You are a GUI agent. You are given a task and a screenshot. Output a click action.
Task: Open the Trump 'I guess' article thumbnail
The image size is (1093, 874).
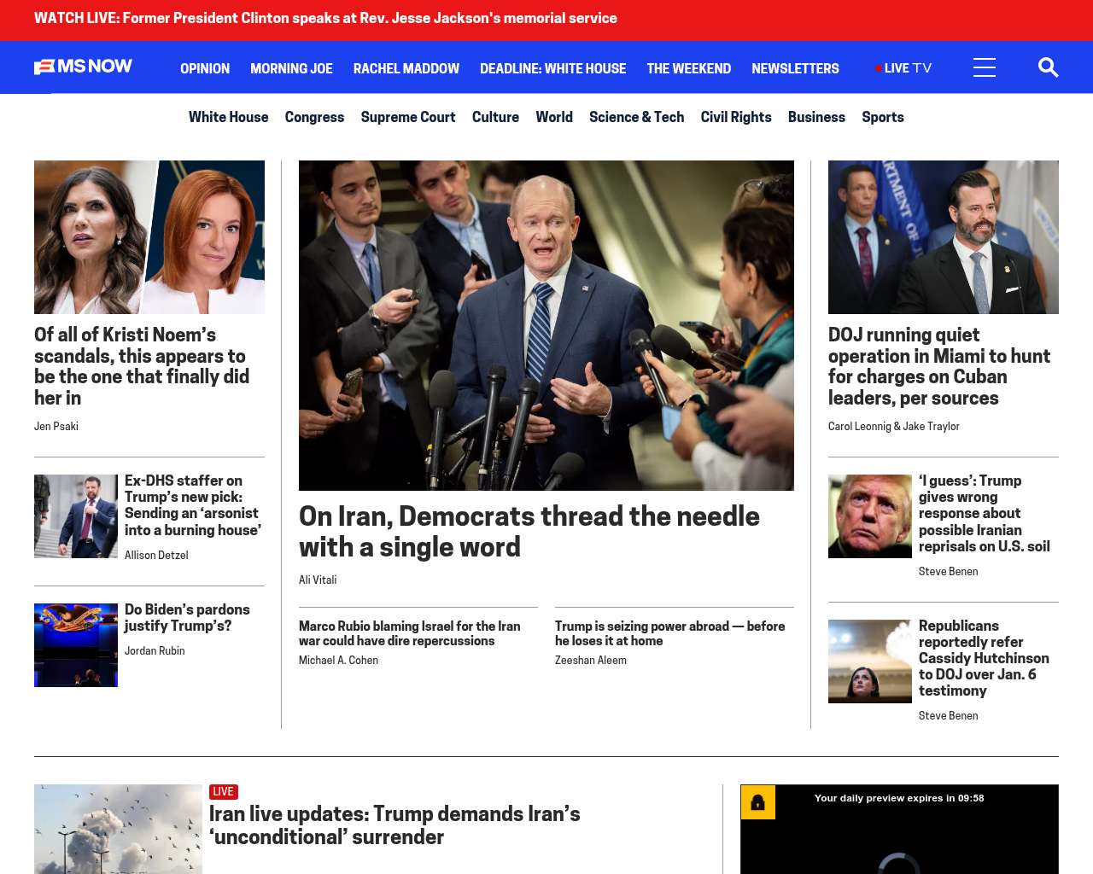coord(870,516)
